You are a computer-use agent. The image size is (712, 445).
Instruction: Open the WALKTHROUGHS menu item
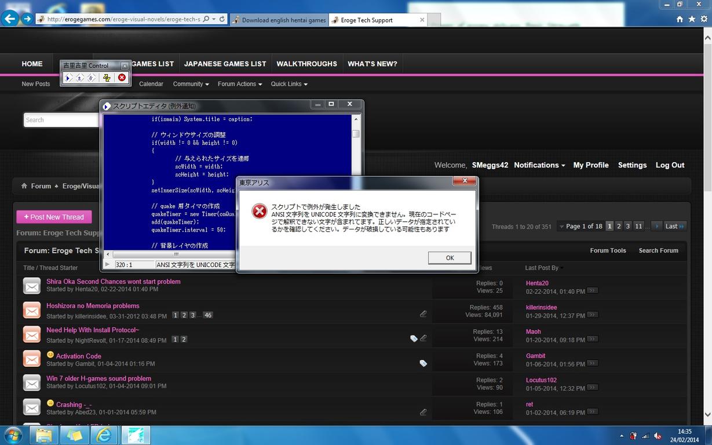[x=306, y=64]
